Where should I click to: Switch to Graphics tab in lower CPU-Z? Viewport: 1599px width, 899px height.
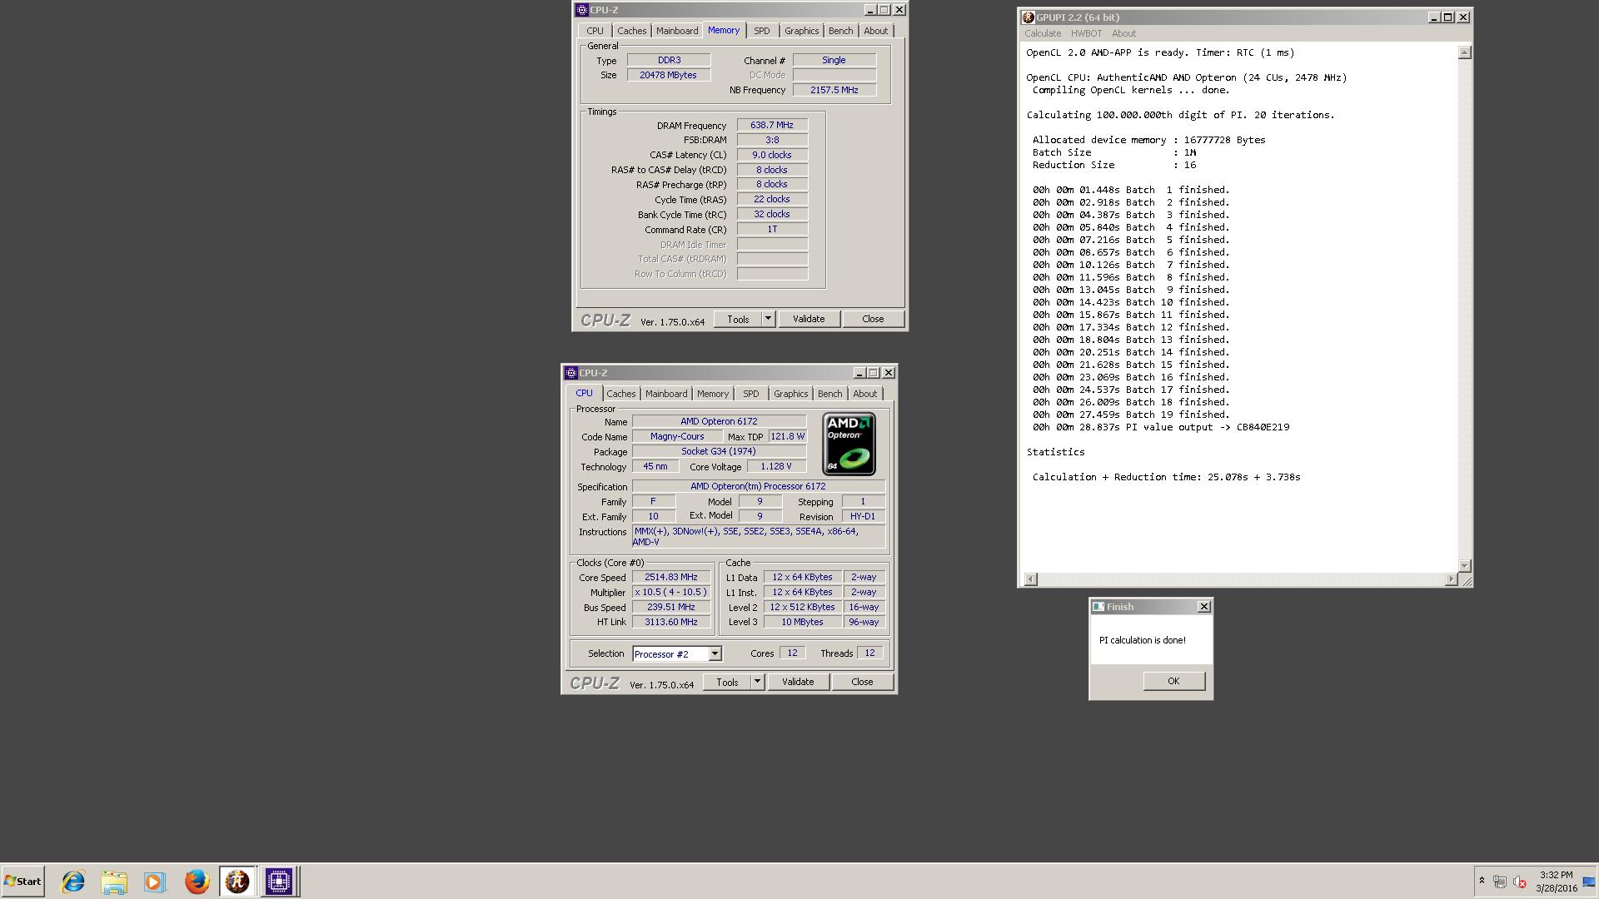tap(790, 394)
